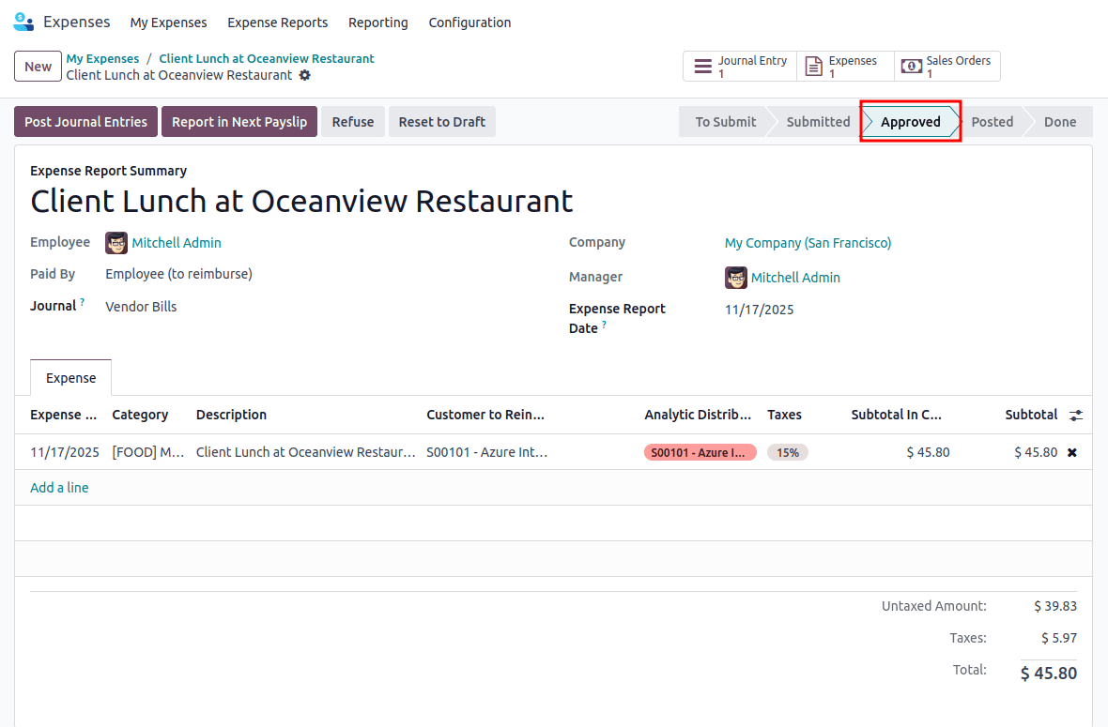Click the Approved stage in status bar
Viewport: 1108px width, 727px height.
coord(910,121)
